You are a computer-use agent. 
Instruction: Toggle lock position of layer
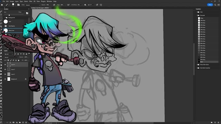pyautogui.click(x=13, y=61)
